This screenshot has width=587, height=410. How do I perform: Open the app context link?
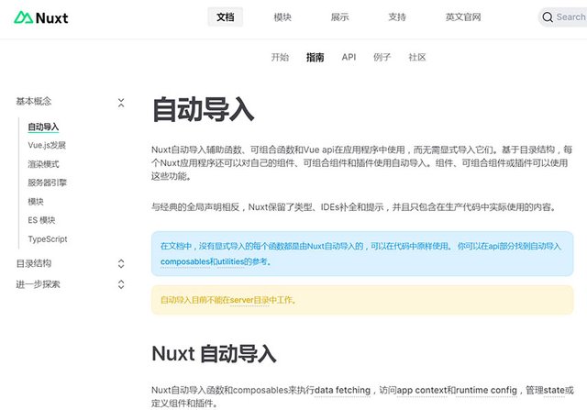click(422, 390)
